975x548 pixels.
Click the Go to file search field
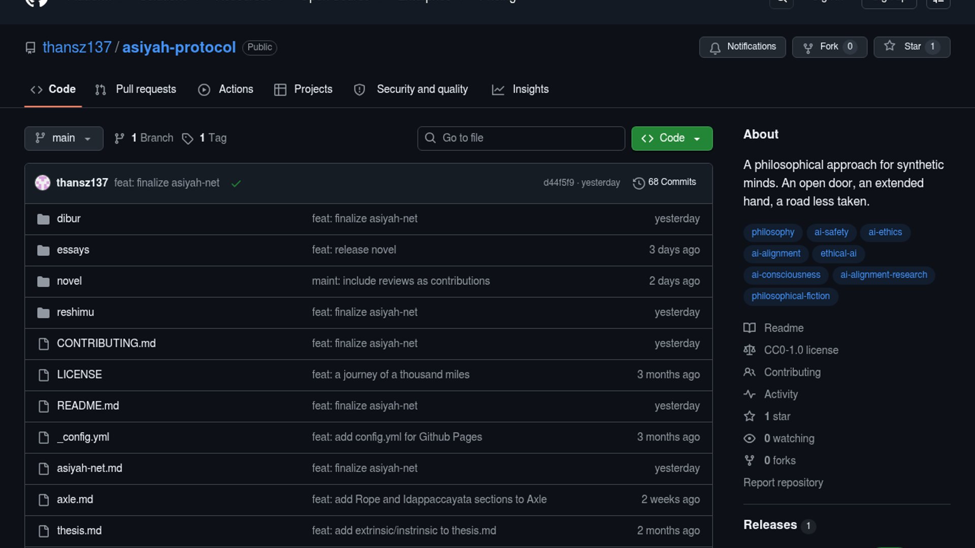521,138
